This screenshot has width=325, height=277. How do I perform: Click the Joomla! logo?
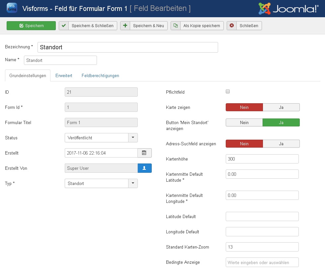point(288,9)
